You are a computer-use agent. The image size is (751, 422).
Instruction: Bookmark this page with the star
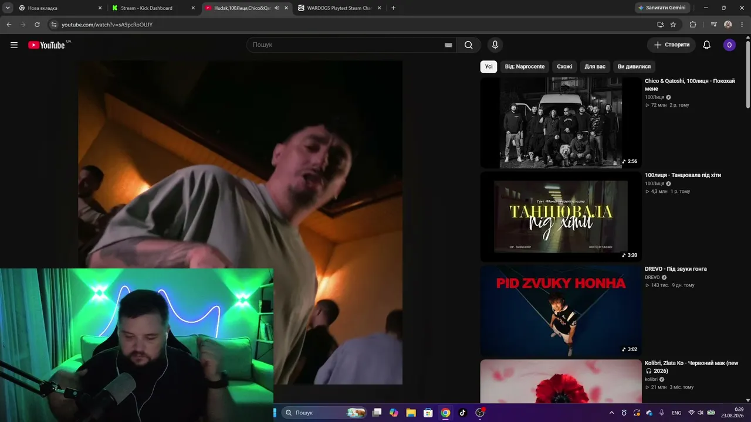tap(673, 25)
